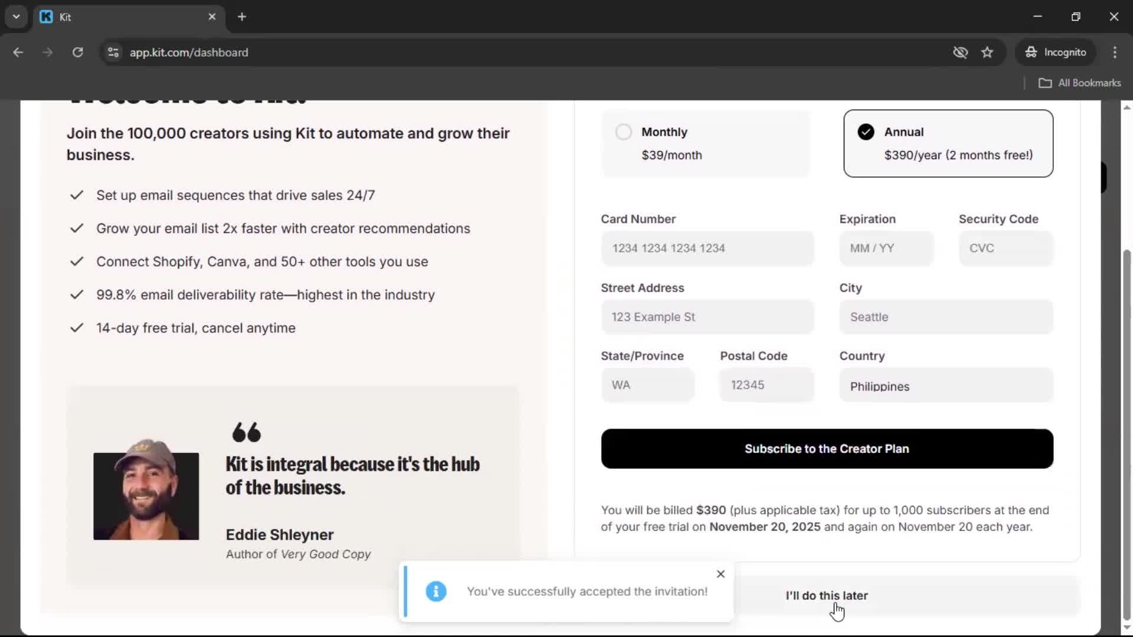Click the Kit favicon on the browser tab

[x=47, y=17]
